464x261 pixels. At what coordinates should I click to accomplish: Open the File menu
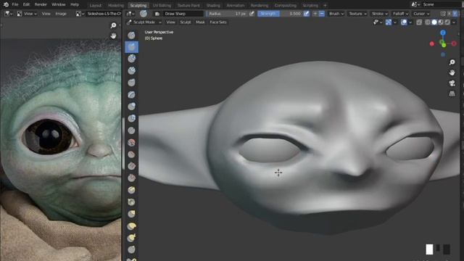(x=14, y=4)
